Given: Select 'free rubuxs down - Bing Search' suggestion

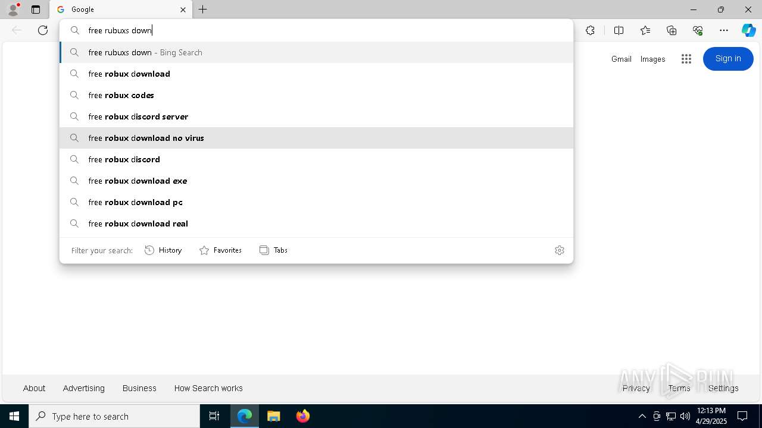Looking at the screenshot, I should [316, 52].
